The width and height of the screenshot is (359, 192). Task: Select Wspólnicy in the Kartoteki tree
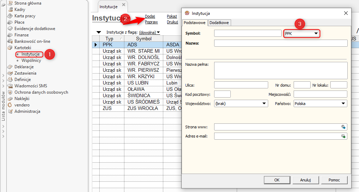tap(31, 60)
